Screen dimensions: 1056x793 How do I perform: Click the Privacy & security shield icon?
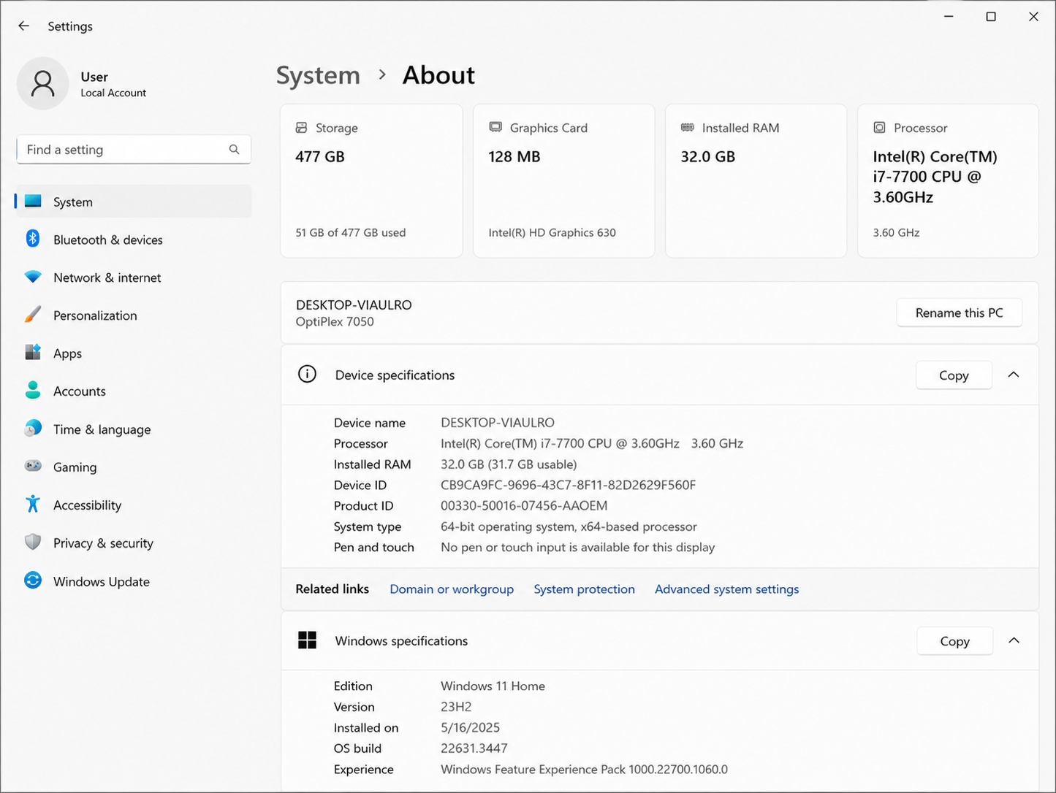click(33, 543)
